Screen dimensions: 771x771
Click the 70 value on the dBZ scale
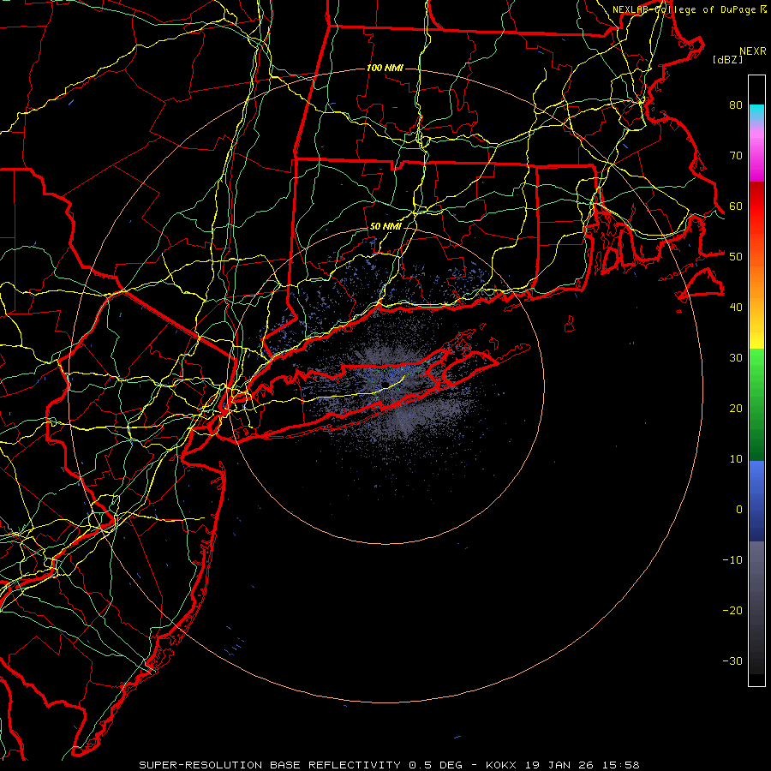[736, 155]
